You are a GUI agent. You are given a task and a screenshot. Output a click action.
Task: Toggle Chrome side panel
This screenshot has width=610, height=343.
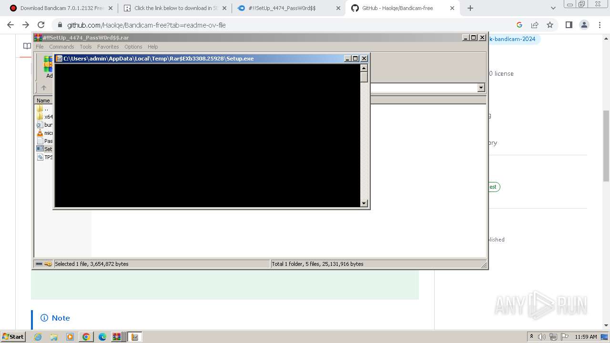pyautogui.click(x=569, y=25)
